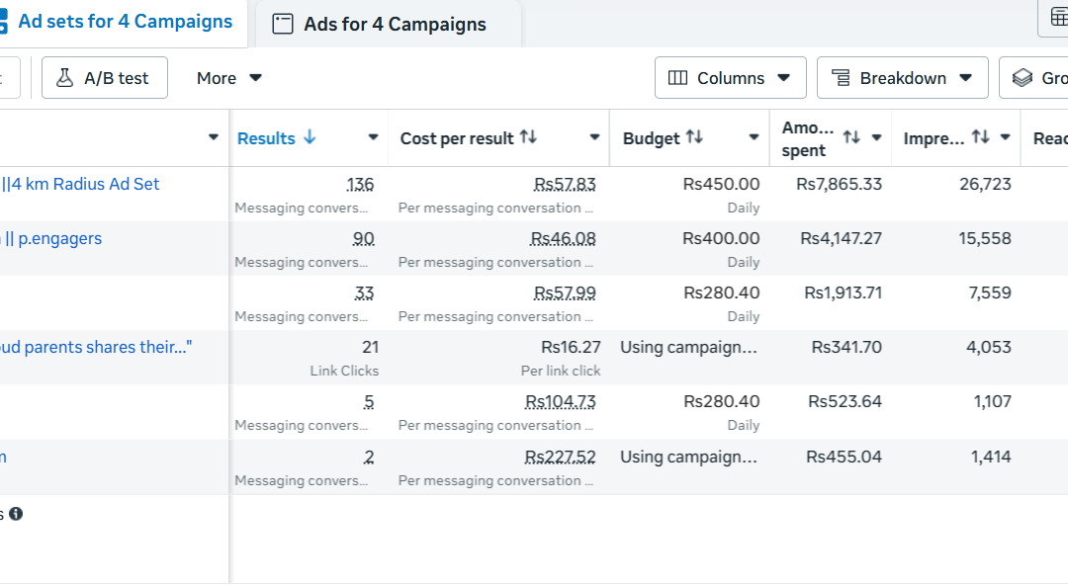1068x585 pixels.
Task: Open the Budget column options arrow
Action: [754, 137]
